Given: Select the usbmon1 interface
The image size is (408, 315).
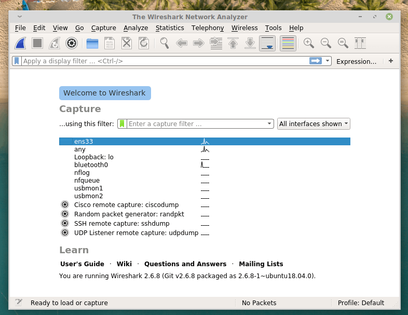Looking at the screenshot, I should click(205, 188).
